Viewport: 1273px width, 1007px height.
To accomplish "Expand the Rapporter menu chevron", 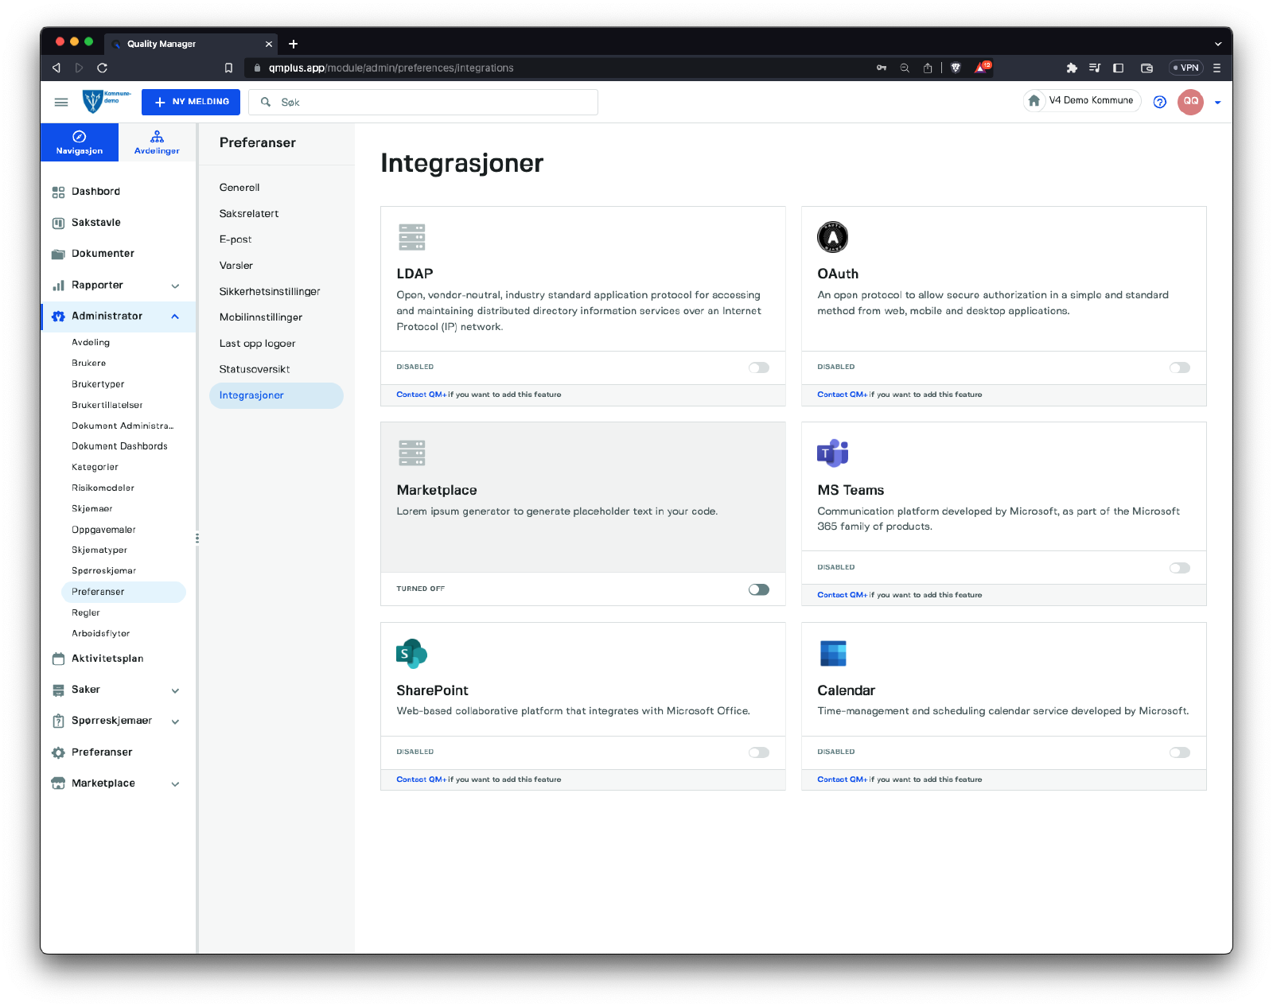I will click(x=175, y=286).
